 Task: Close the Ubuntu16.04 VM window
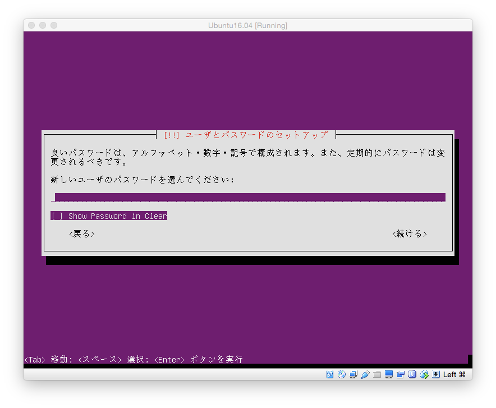(x=31, y=25)
